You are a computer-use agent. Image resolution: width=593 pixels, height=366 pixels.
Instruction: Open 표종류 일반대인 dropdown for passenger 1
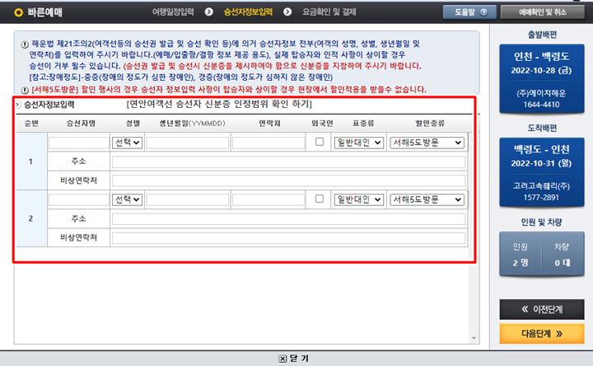(x=358, y=143)
